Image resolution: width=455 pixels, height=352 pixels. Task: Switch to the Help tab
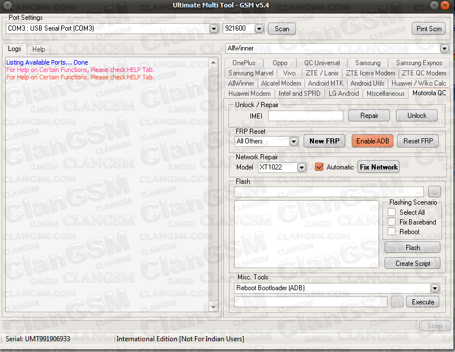[x=39, y=49]
